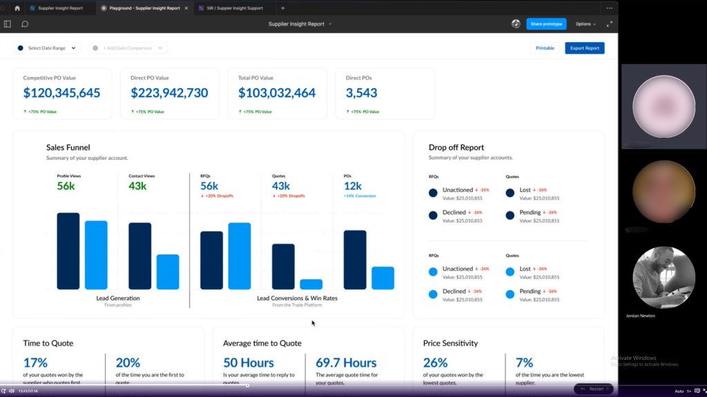Click the video playback progress bar
Screen dimensions: 707x397
138,385
